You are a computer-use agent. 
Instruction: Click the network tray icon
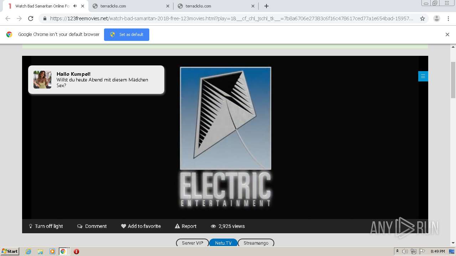(x=414, y=251)
